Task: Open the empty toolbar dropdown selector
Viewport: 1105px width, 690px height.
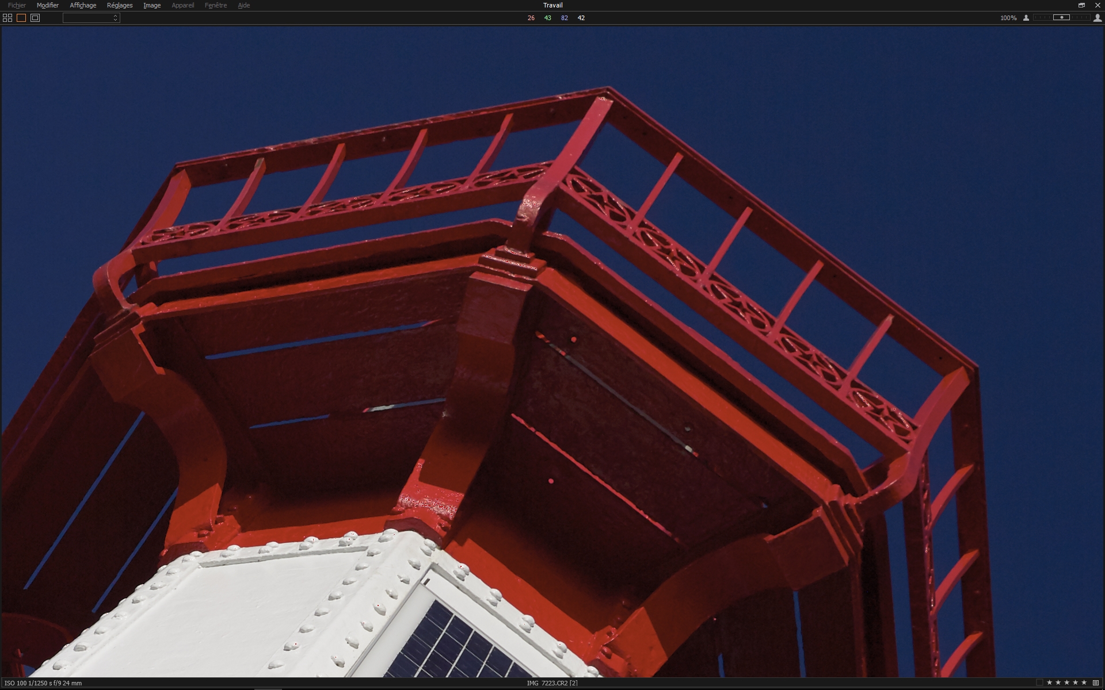Action: click(91, 18)
